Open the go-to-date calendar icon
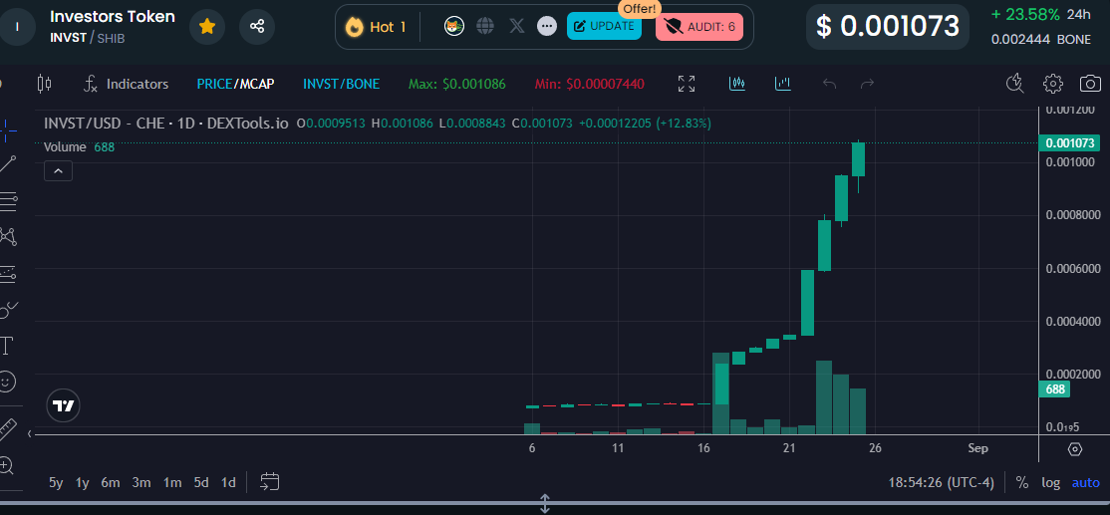This screenshot has height=515, width=1110. coord(269,482)
